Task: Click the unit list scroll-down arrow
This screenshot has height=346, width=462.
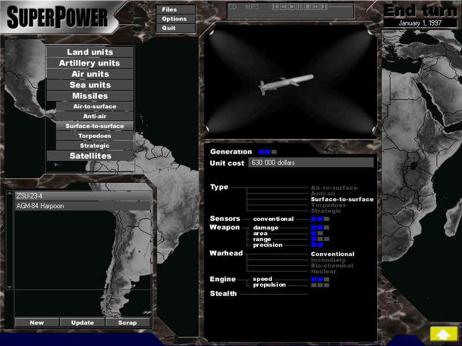Action: 9,287
